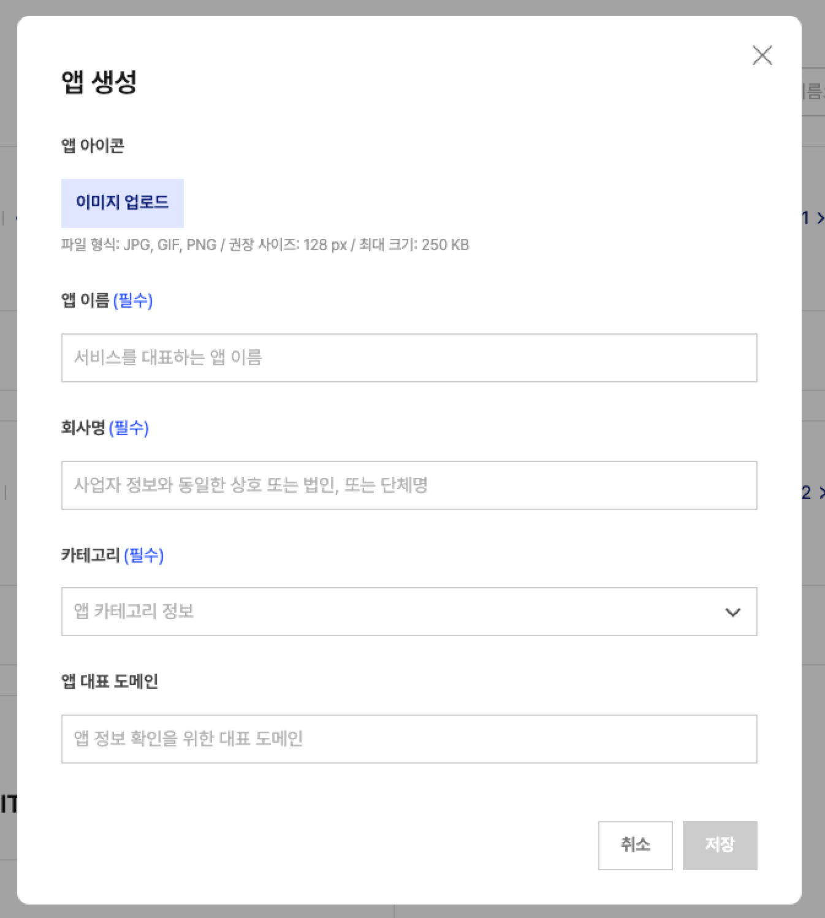This screenshot has width=825, height=918.
Task: Focus the 회사명 text field
Action: [409, 485]
